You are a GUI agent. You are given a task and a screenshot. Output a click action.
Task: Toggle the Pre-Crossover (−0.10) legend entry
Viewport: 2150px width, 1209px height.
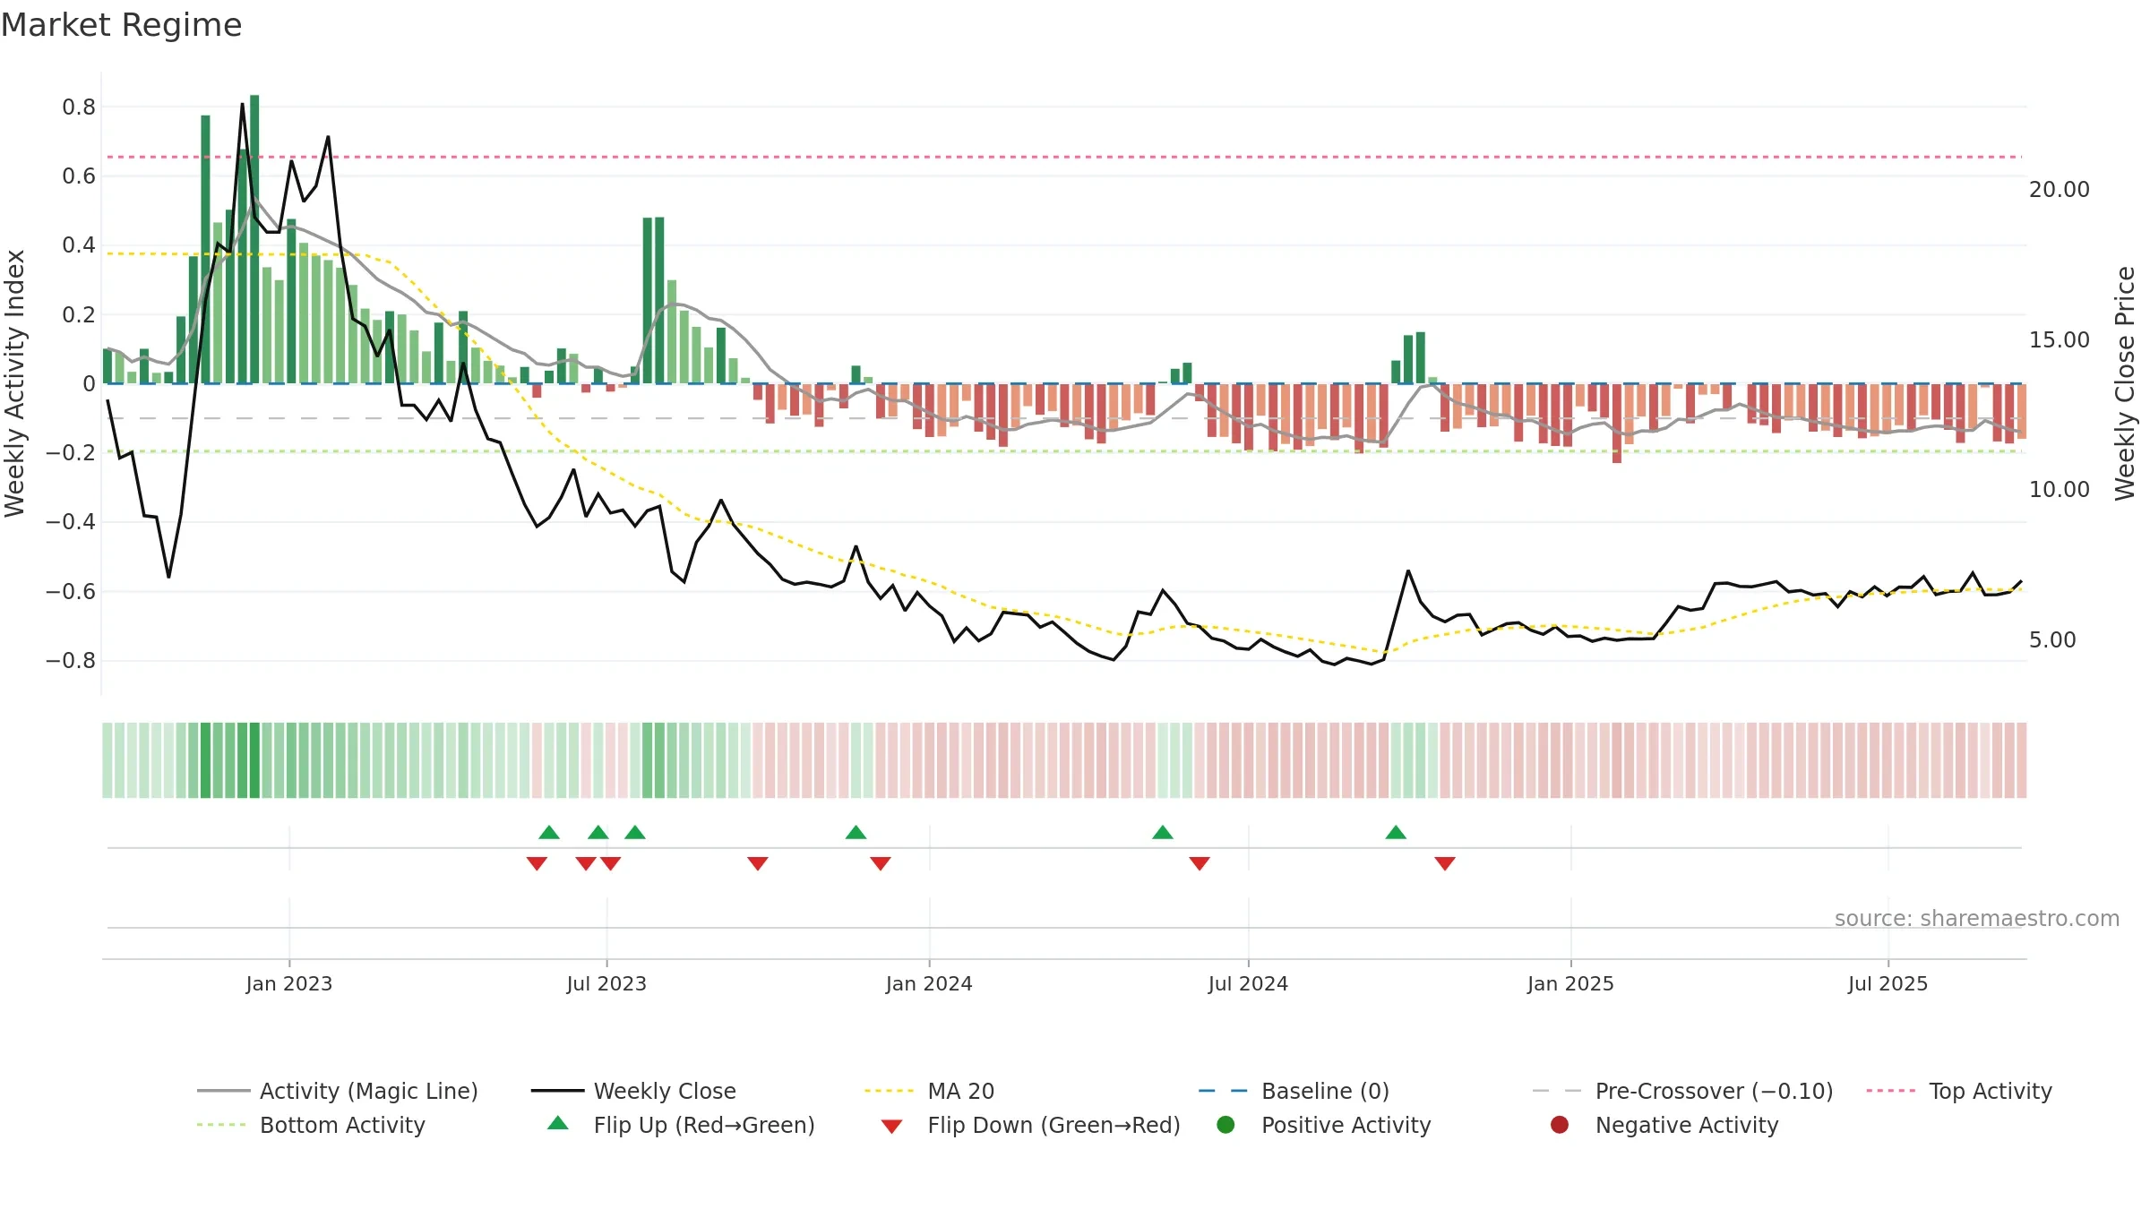pyautogui.click(x=1682, y=1091)
